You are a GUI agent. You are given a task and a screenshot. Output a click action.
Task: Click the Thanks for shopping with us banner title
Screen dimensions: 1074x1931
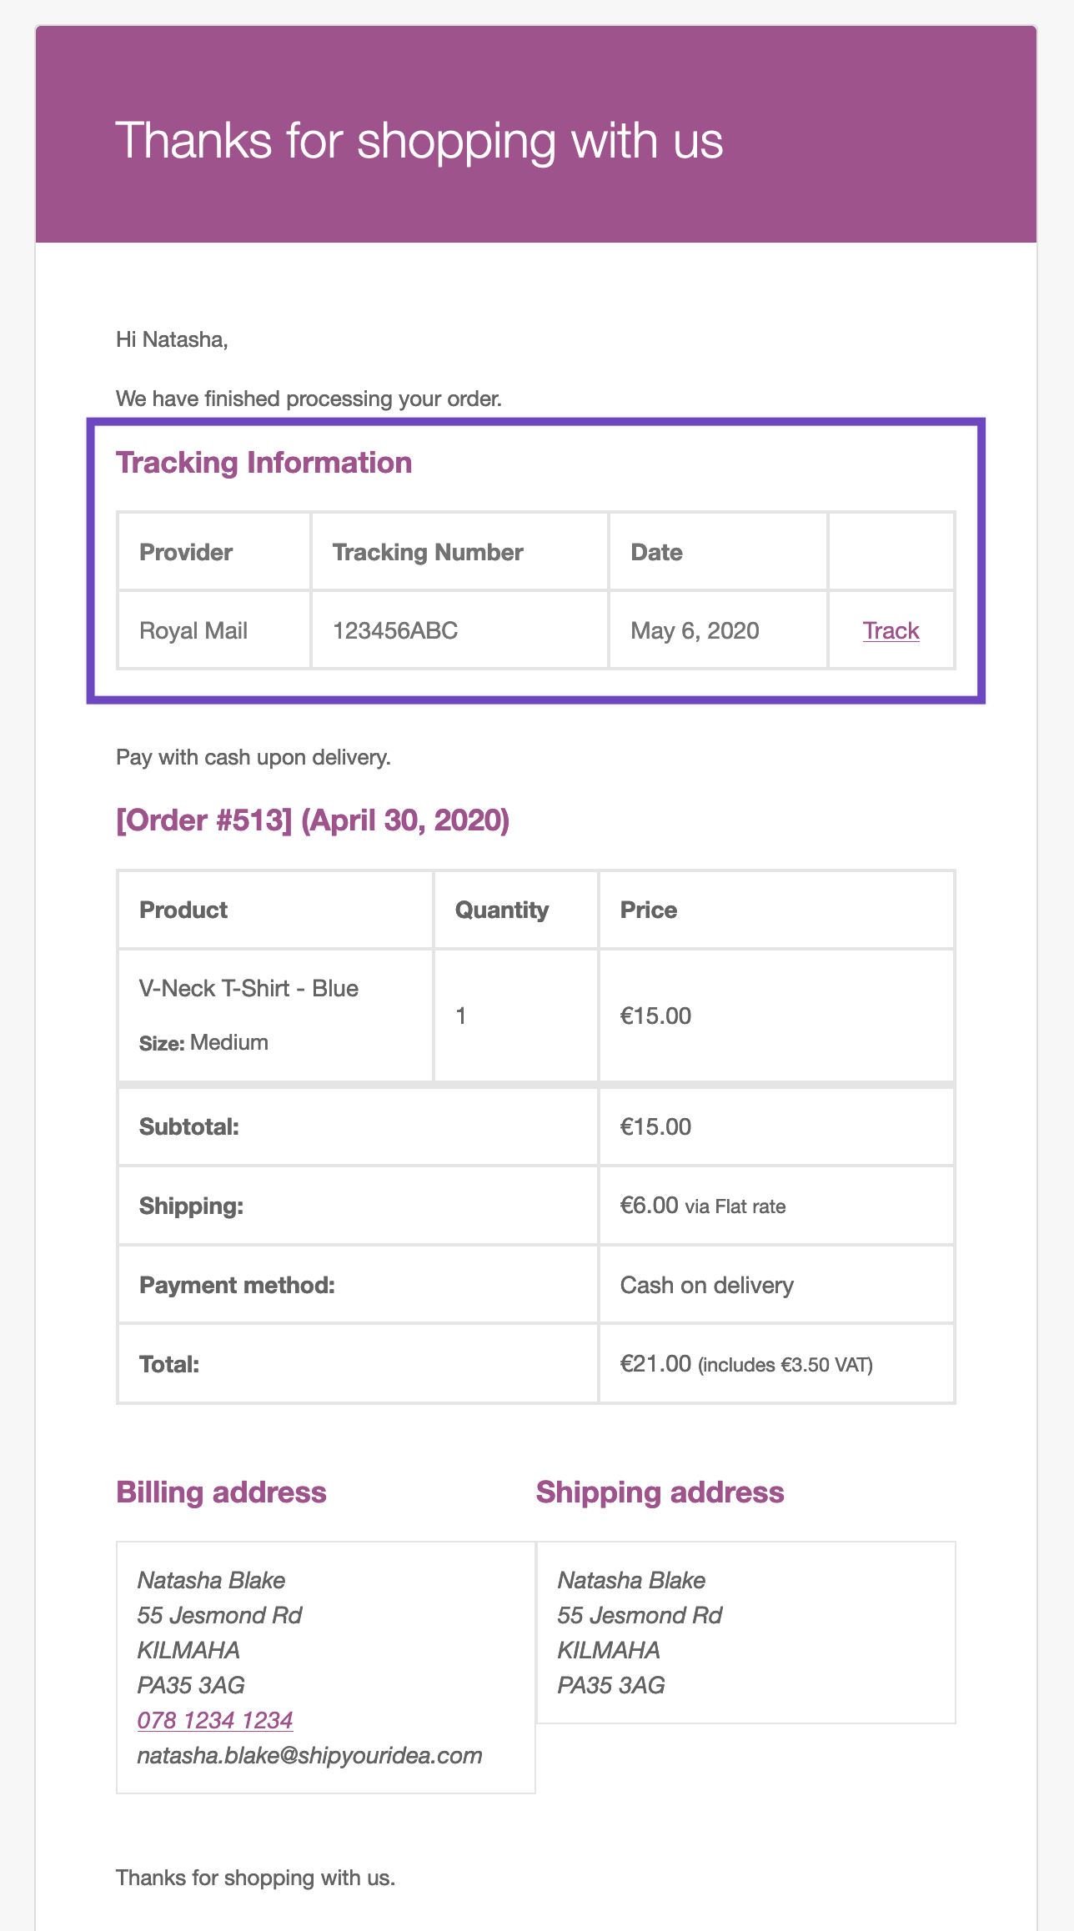pos(419,140)
